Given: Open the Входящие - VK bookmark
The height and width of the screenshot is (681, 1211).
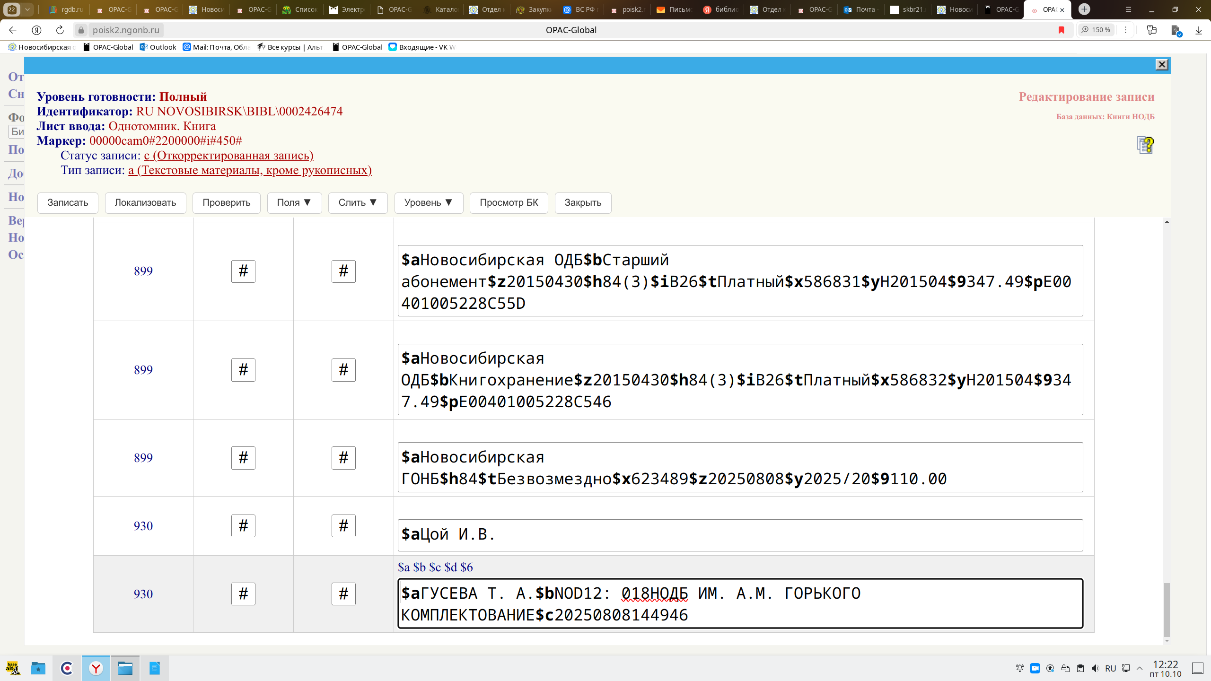Looking at the screenshot, I should [422, 47].
